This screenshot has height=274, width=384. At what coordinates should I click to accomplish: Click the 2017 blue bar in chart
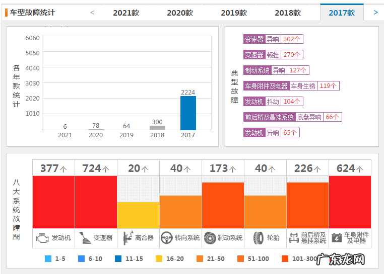pos(188,113)
